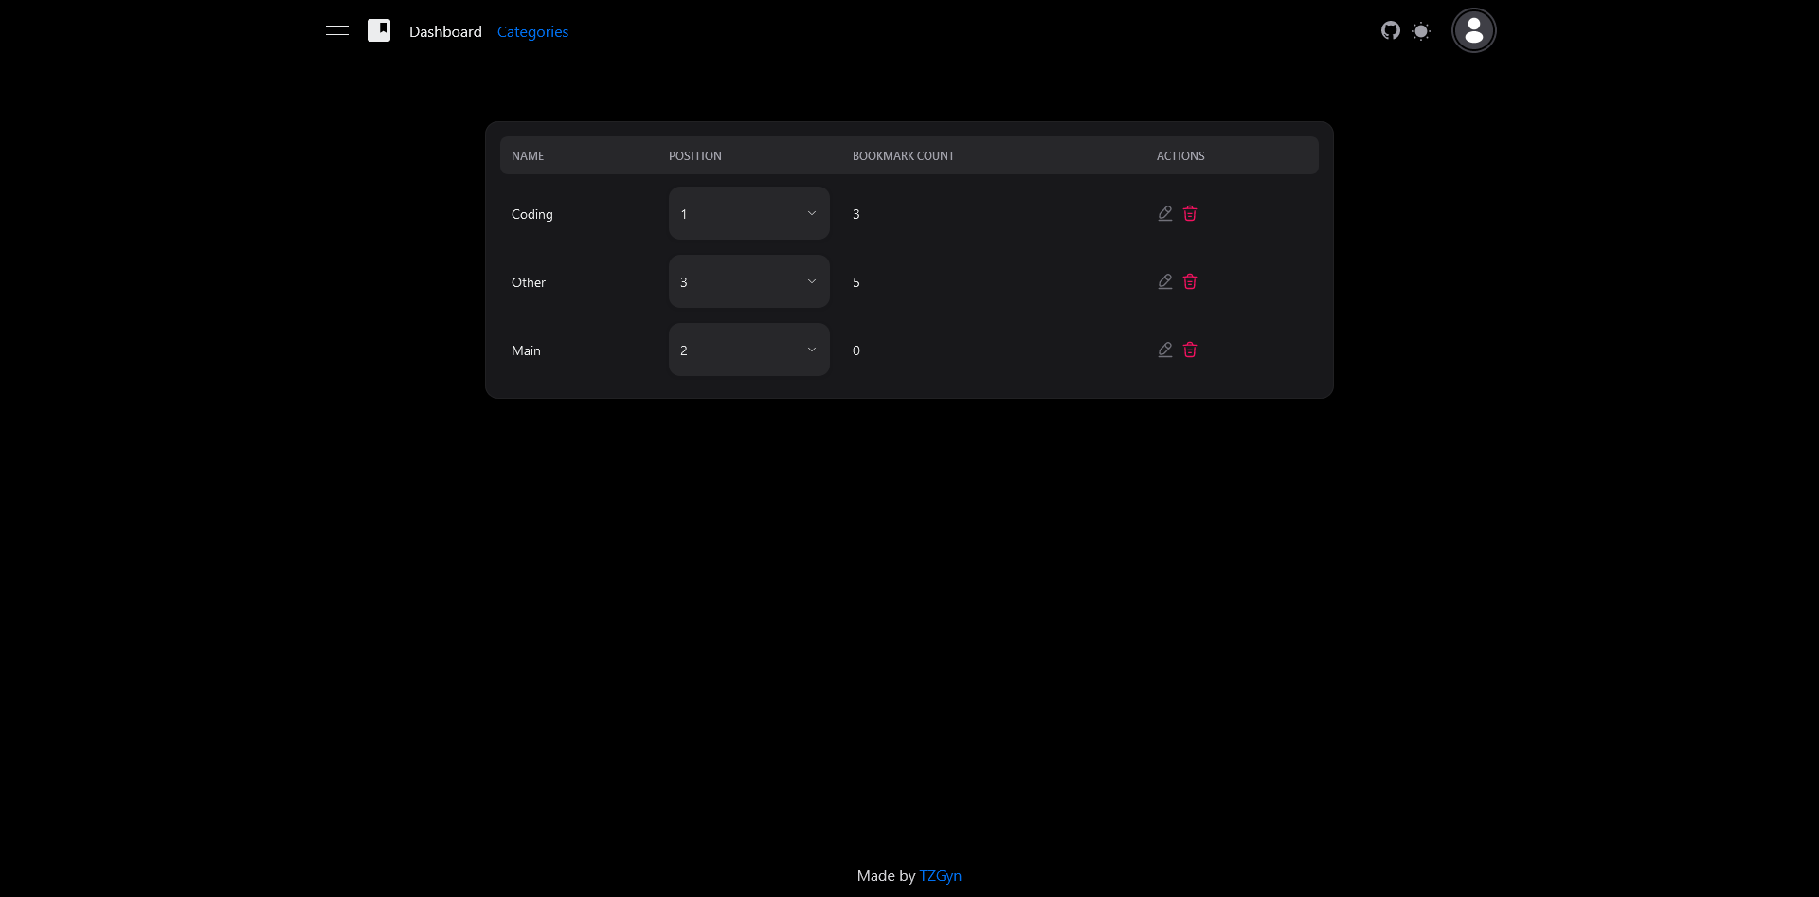Edit the Other category
1819x897 pixels.
(x=1164, y=281)
